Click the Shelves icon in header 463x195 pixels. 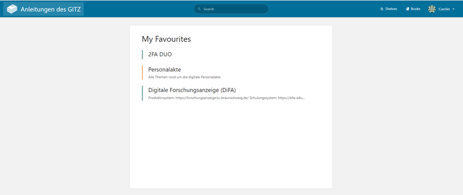(382, 9)
